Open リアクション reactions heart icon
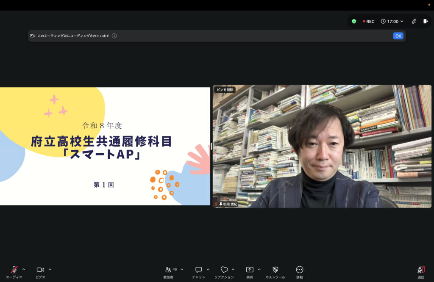Viewport: 434px width, 282px height. (224, 270)
